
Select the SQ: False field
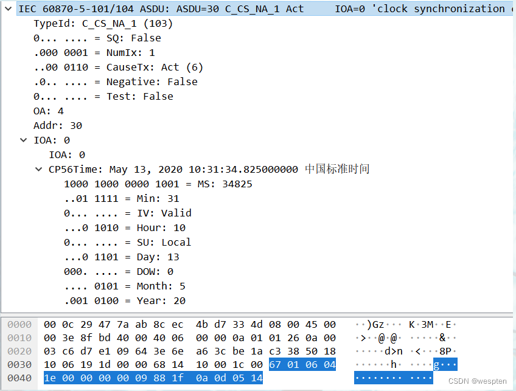pyautogui.click(x=97, y=38)
